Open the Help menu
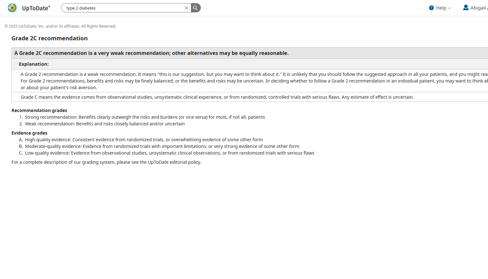Viewport: 488px width, 279px height. [441, 8]
